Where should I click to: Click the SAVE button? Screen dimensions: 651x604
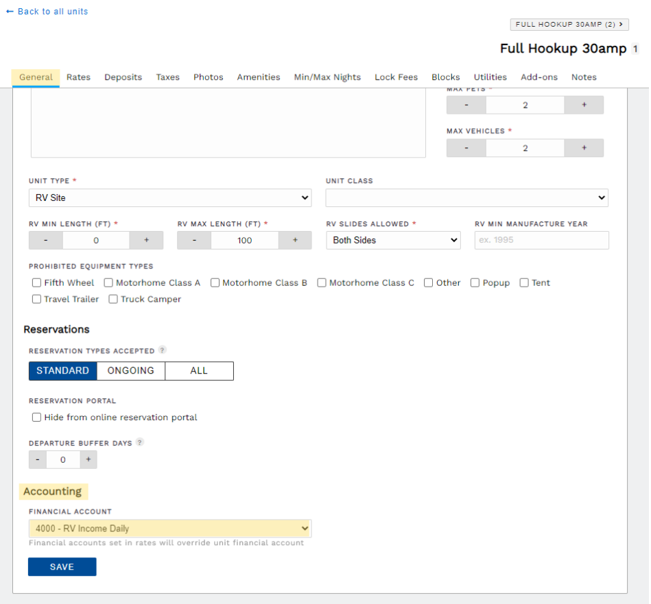point(62,566)
